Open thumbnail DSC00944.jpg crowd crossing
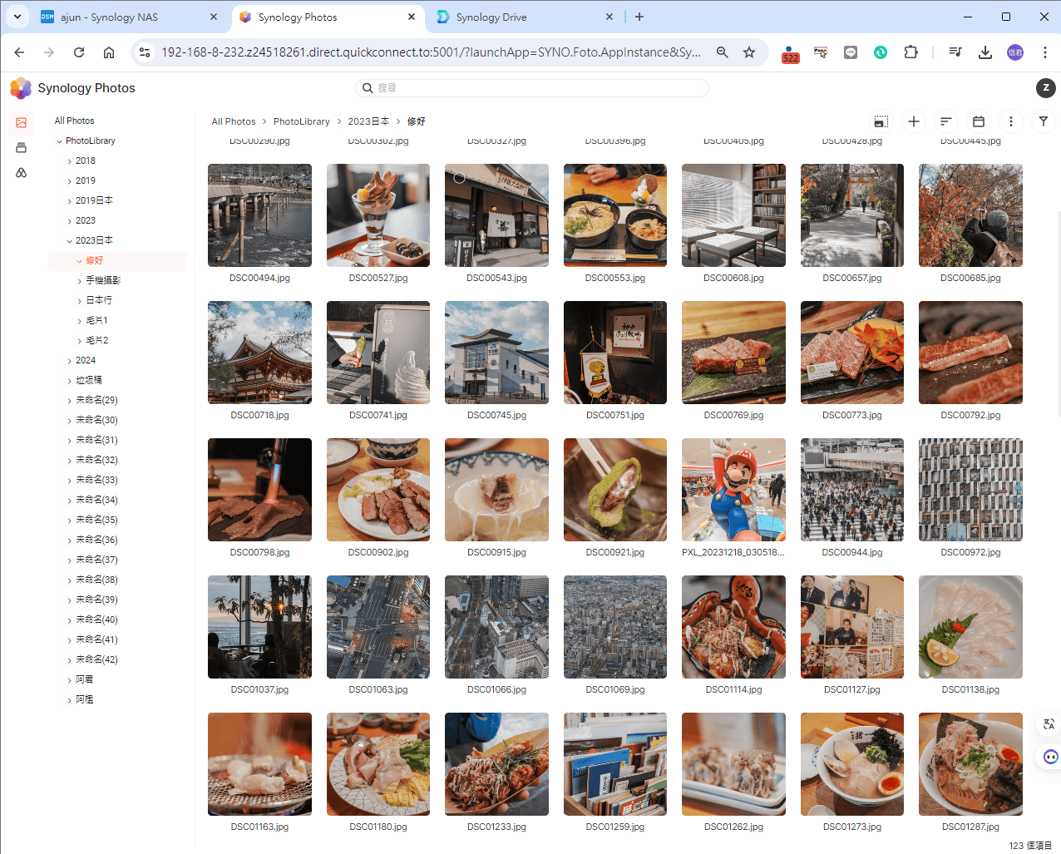The height and width of the screenshot is (854, 1061). point(852,490)
